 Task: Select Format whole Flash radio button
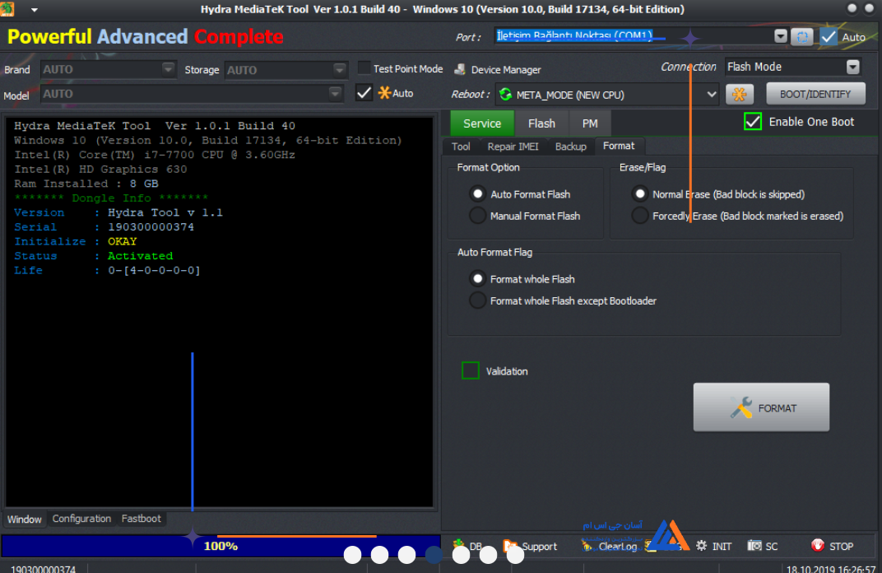pyautogui.click(x=477, y=279)
